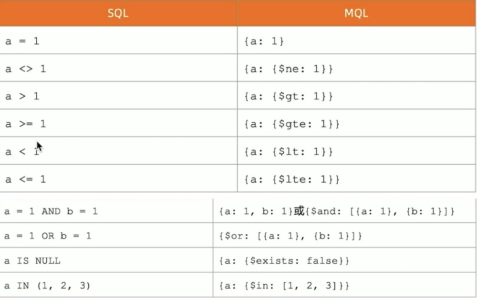Click the "{a: {$gt: 1}}" cell
The width and height of the screenshot is (477, 298).
288,96
